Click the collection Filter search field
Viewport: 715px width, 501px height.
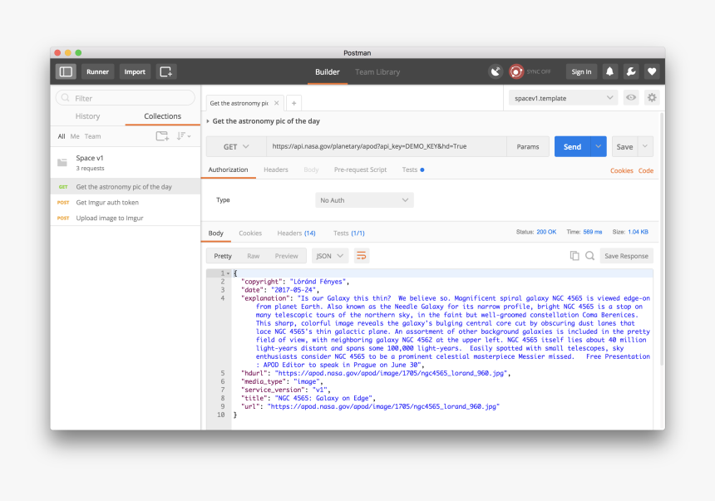[125, 98]
